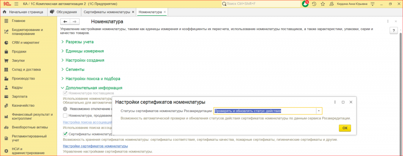Image resolution: width=403 pixels, height=156 pixels.
Task: Click the Невозможно отключение info icon
Action: point(65,109)
